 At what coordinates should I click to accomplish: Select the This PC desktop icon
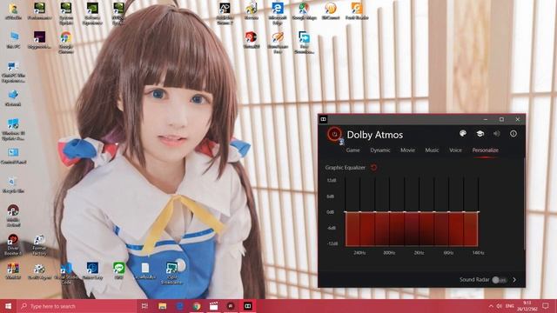14,40
